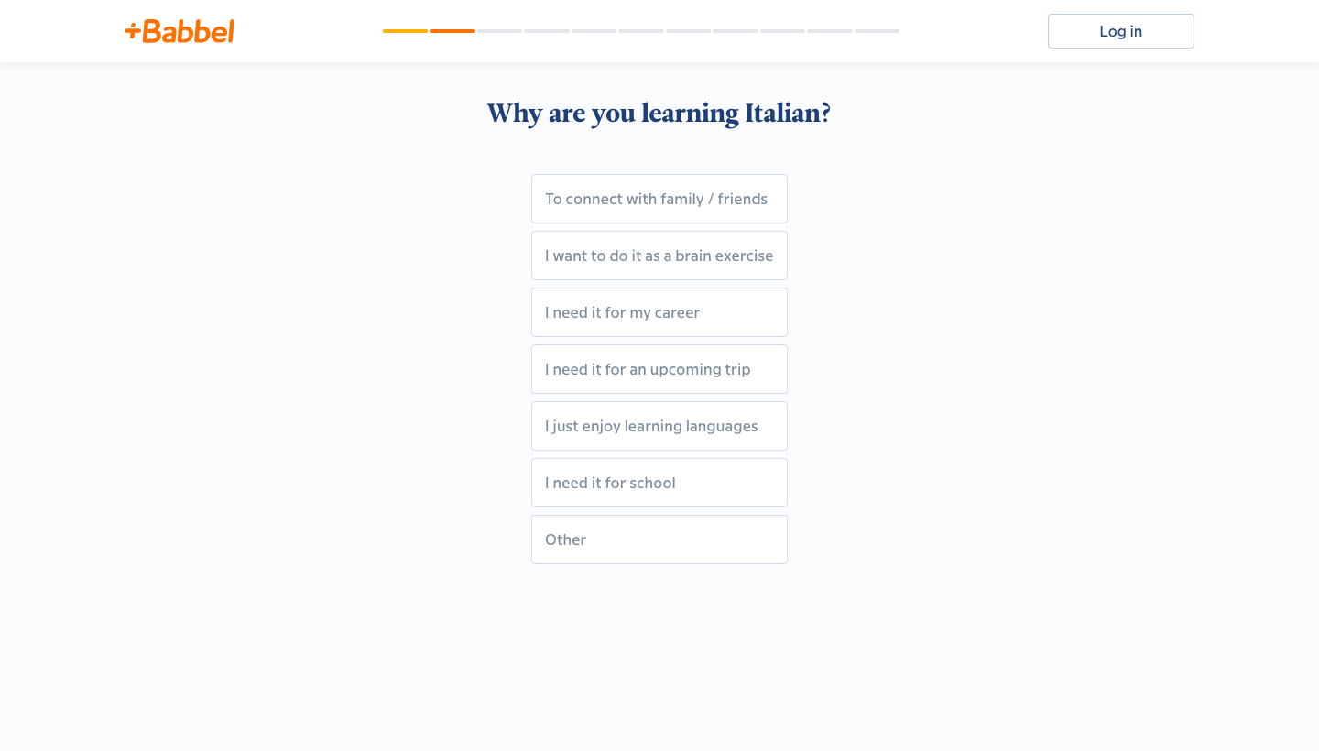Choose "I just enjoy learning languages"
Image resolution: width=1319 pixels, height=751 pixels.
pyautogui.click(x=659, y=426)
